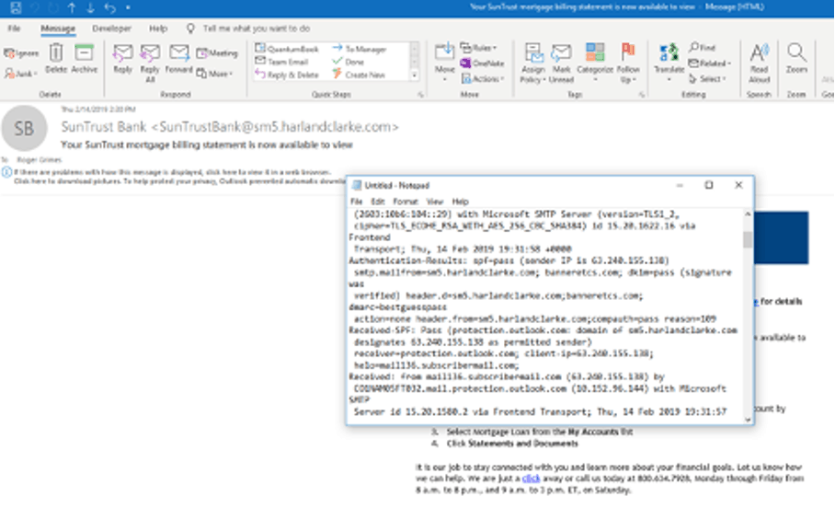Click the Notepad scroll up arrow
835x508 pixels.
tap(748, 214)
